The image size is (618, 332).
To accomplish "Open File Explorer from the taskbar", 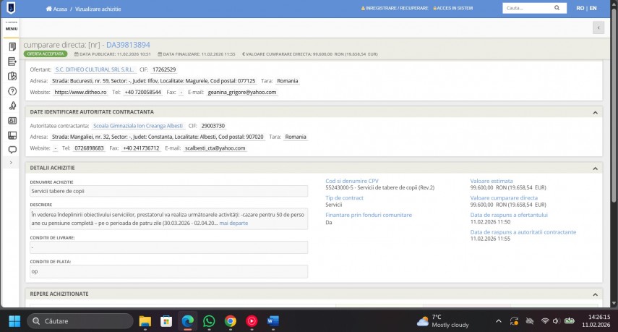I will (x=145, y=321).
